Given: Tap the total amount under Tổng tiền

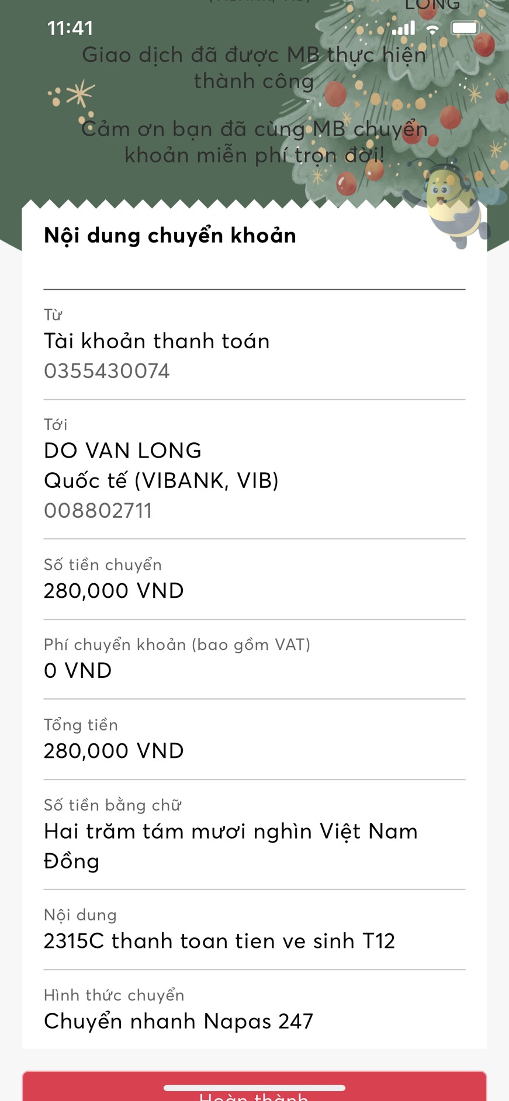Looking at the screenshot, I should (x=114, y=751).
